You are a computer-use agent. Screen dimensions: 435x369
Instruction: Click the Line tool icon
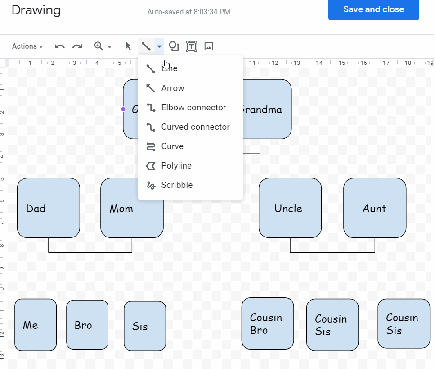(145, 46)
